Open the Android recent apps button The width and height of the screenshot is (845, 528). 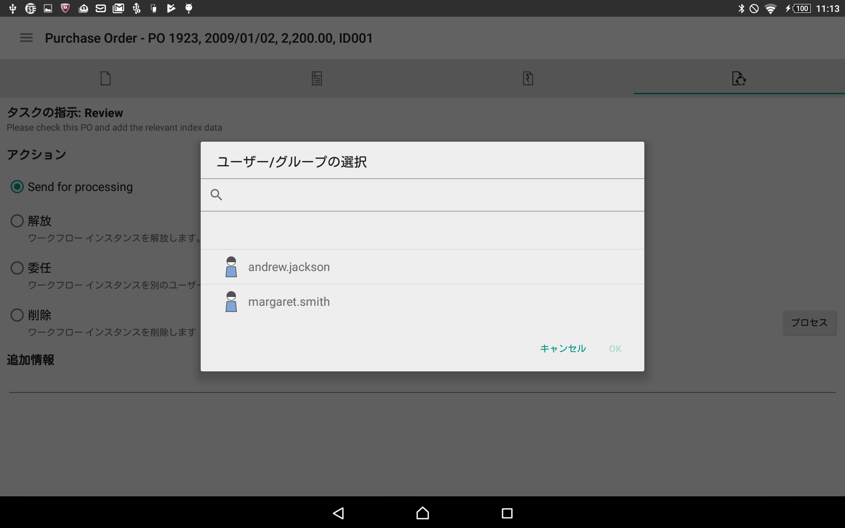[x=507, y=513]
